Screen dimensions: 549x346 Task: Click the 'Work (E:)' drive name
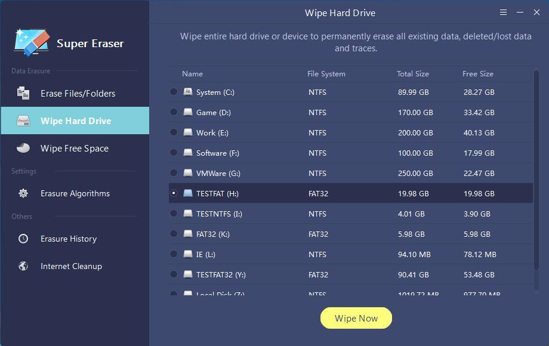212,132
